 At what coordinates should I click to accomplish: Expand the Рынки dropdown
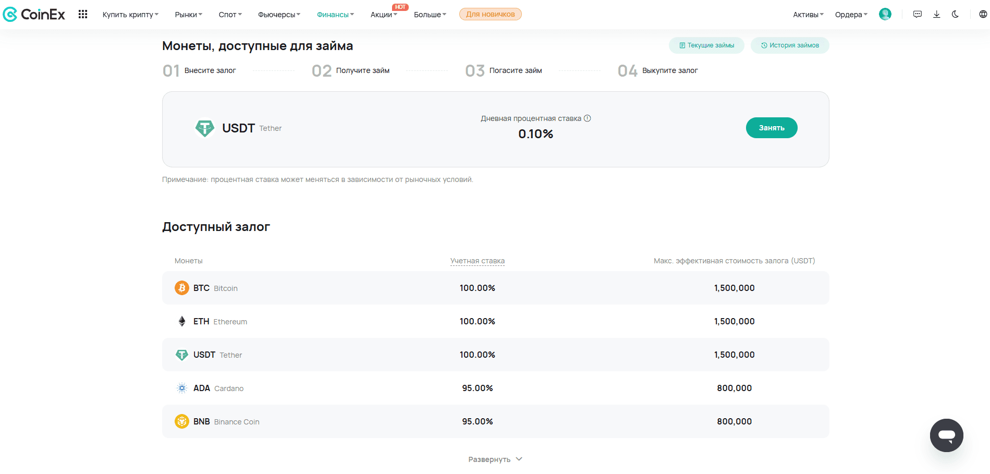pos(189,15)
